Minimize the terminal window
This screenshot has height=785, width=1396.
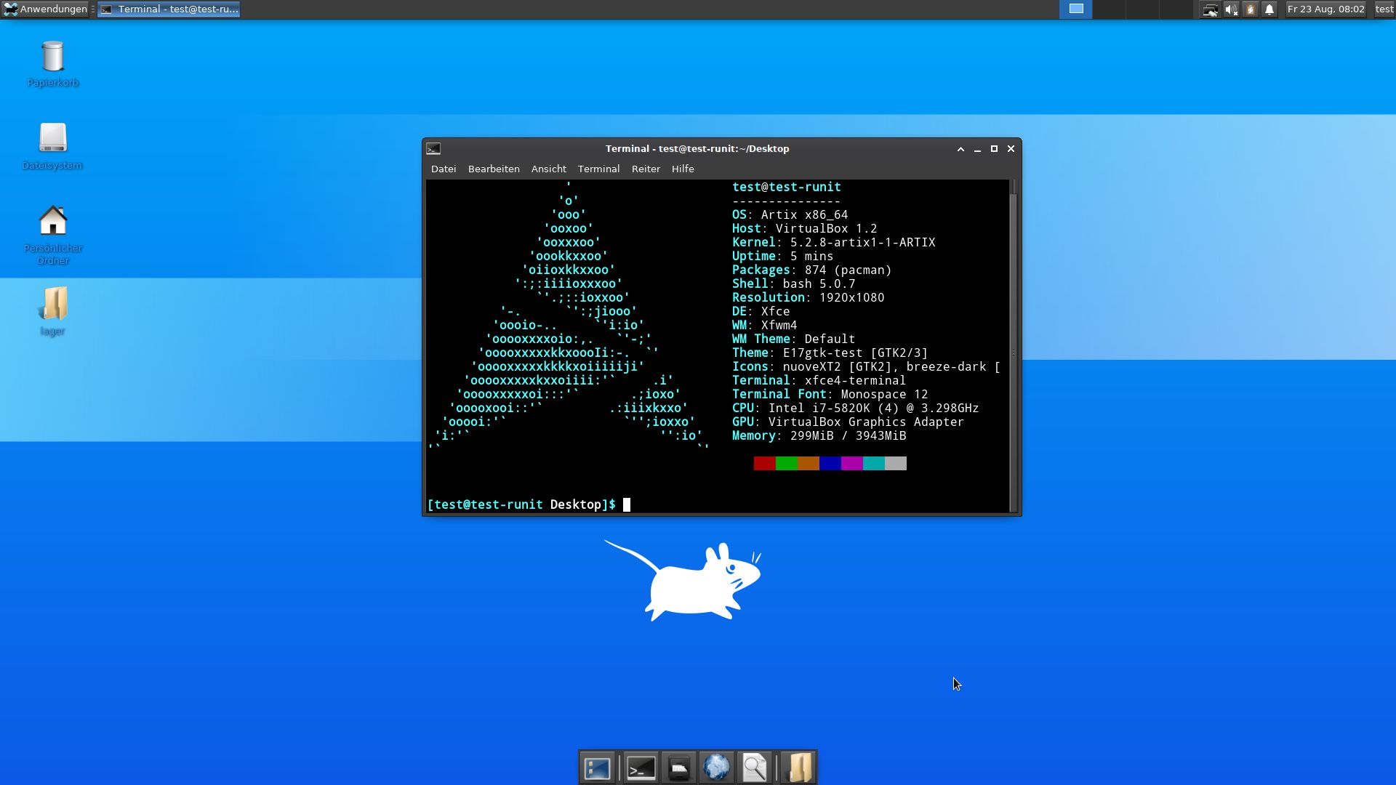pyautogui.click(x=977, y=148)
